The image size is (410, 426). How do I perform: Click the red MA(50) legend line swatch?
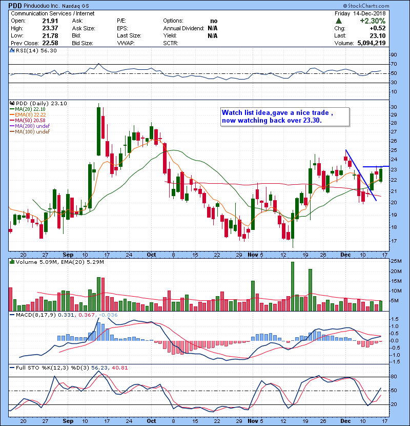12,121
